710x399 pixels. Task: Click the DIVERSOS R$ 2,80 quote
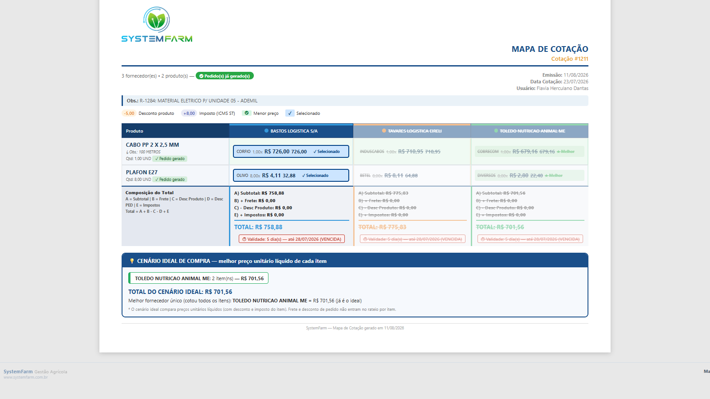pos(529,176)
